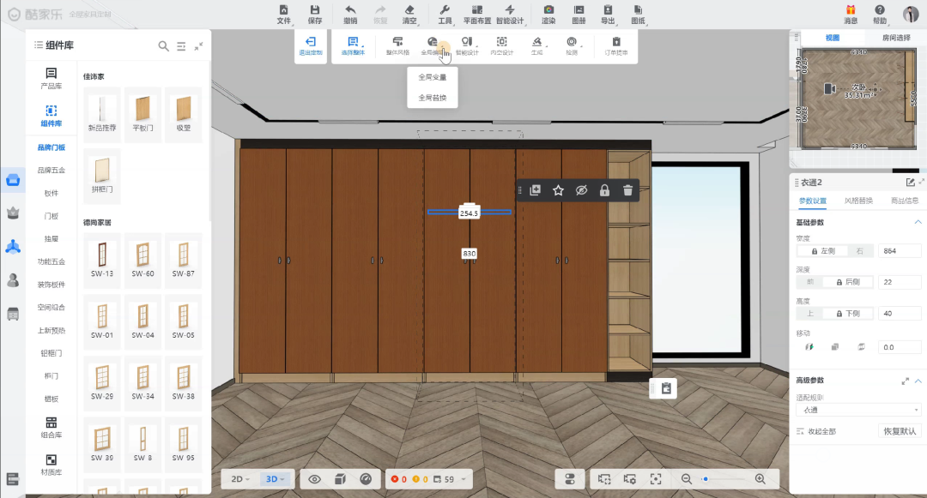
Task: Click 选择整体 select whole tool
Action: pyautogui.click(x=353, y=45)
